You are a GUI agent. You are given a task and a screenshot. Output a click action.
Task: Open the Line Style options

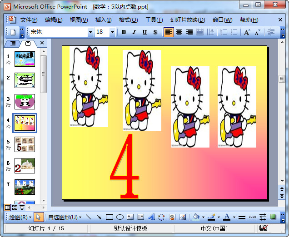[x=242, y=217]
